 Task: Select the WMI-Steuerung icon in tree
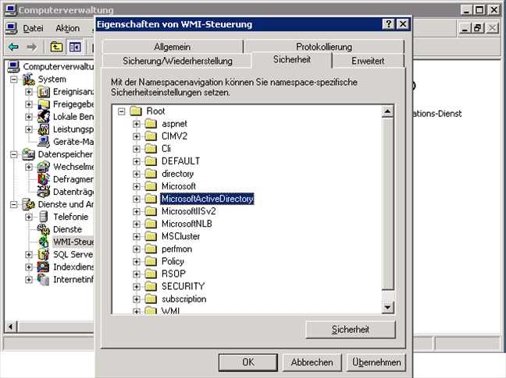tap(44, 242)
